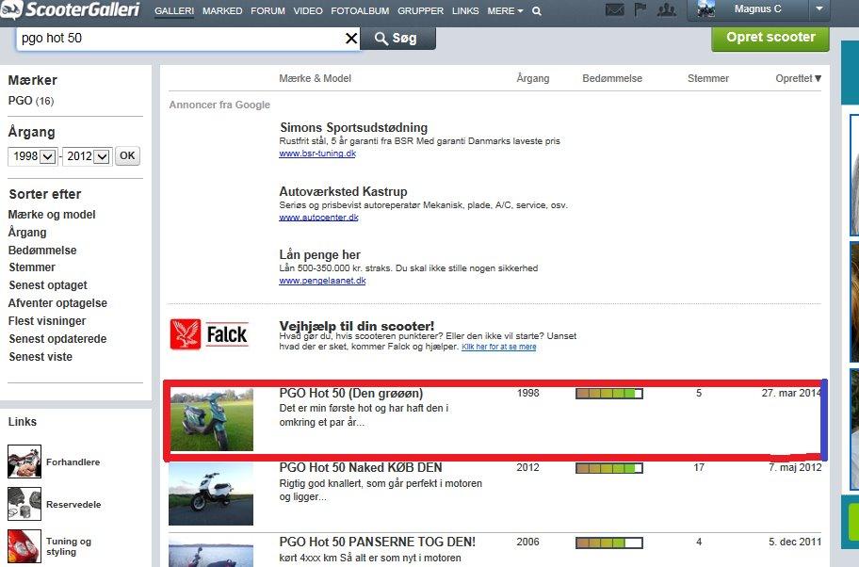Sort by Senest viste
Viewport: 859px width, 567px height.
41,357
